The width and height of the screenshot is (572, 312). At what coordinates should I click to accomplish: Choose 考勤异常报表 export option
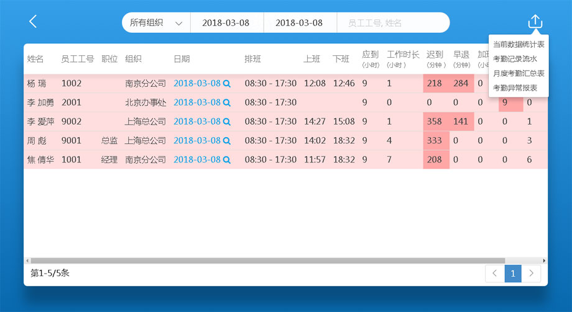click(515, 88)
